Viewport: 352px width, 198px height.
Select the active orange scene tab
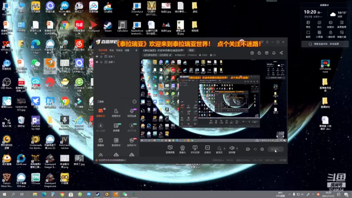103,50
